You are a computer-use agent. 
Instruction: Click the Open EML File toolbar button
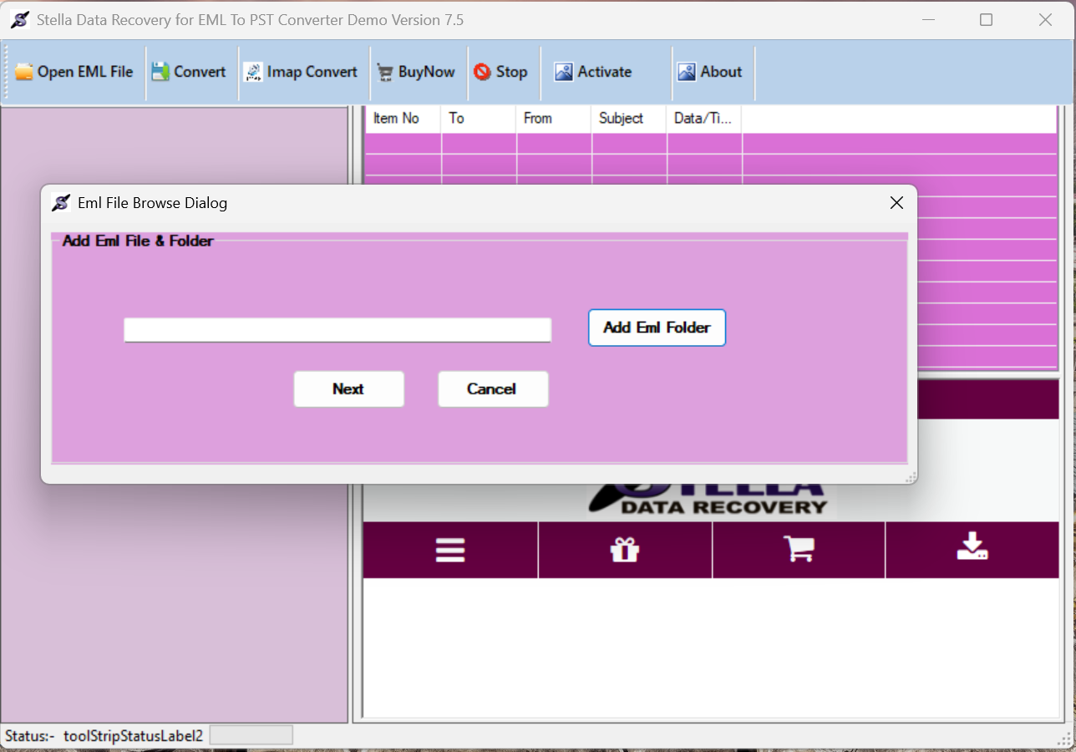(74, 72)
